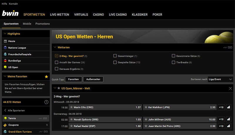Viewport: 235px width, 135px height.
Task: Click the Coupons ticket icon
Action: (5, 125)
